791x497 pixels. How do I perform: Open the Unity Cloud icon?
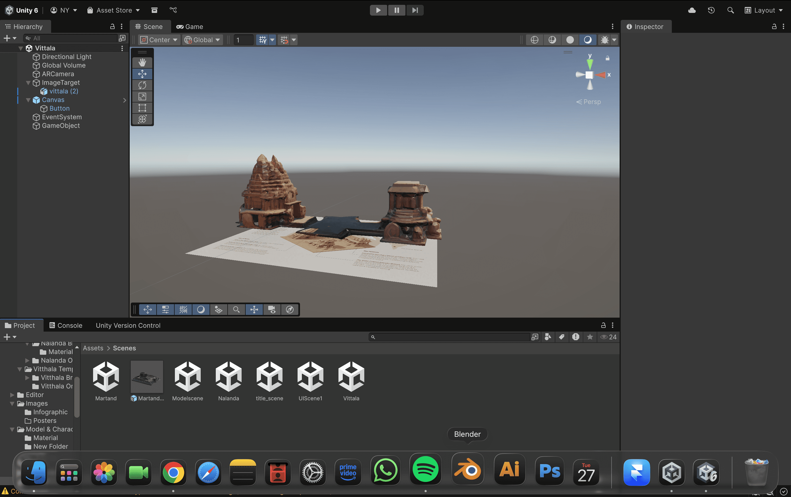pos(692,10)
